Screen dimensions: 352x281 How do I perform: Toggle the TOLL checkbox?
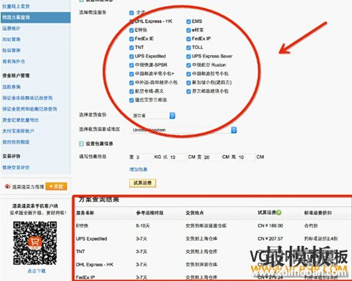click(x=188, y=48)
